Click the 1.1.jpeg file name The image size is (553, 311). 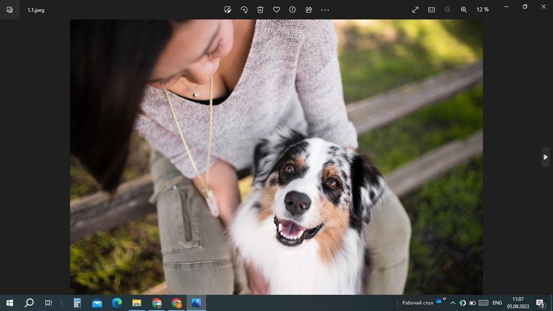[36, 10]
